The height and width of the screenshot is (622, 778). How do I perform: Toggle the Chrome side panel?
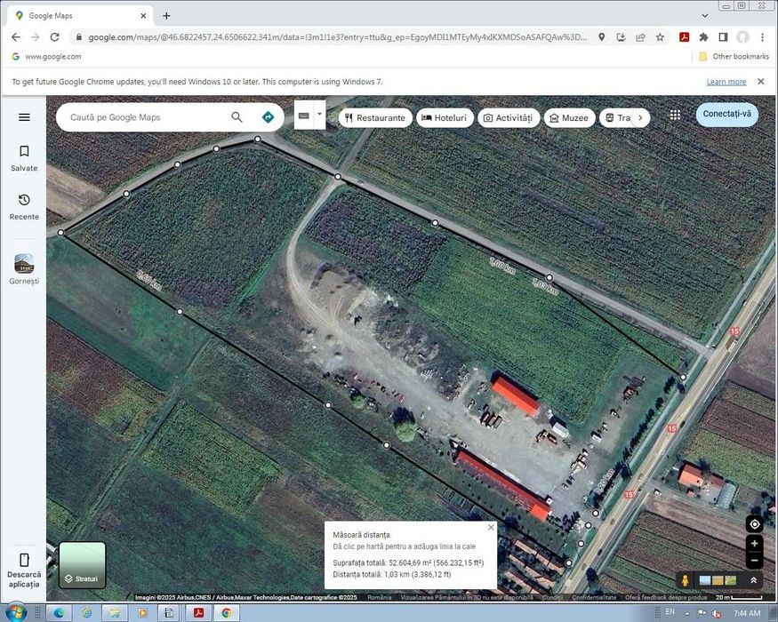click(723, 37)
